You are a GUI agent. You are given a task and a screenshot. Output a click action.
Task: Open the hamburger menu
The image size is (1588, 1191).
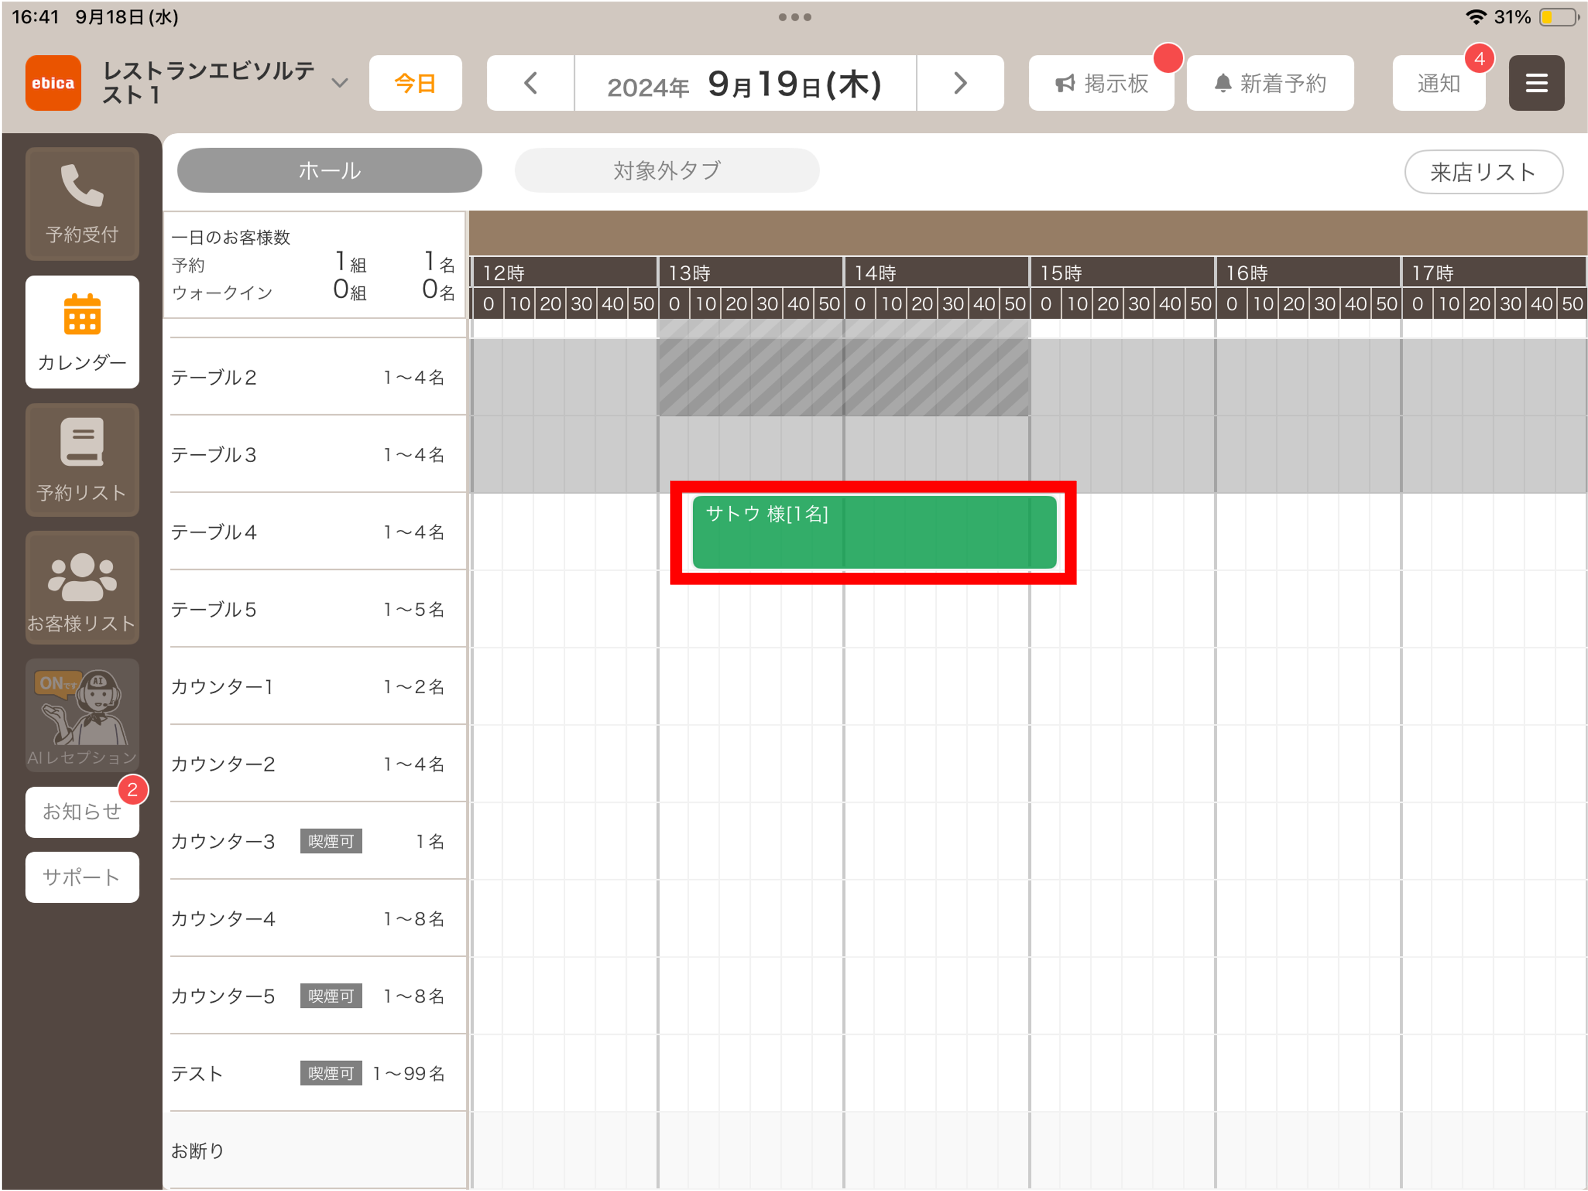tap(1535, 83)
